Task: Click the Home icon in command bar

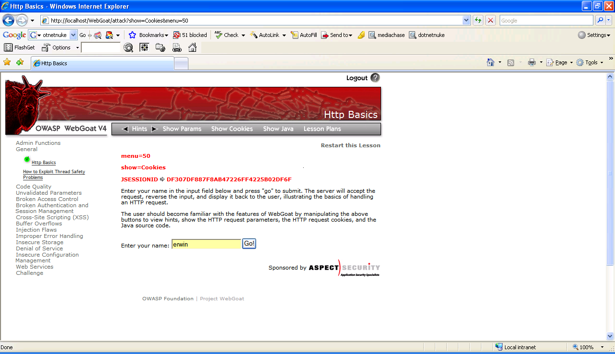Action: click(491, 62)
